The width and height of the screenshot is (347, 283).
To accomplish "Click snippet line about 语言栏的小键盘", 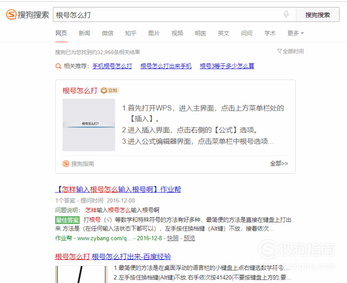I will [x=202, y=268].
